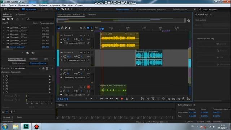Save effects preset icon in Effects Rack
Image resolution: width=231 pixels, height=130 pixels.
[43, 68]
